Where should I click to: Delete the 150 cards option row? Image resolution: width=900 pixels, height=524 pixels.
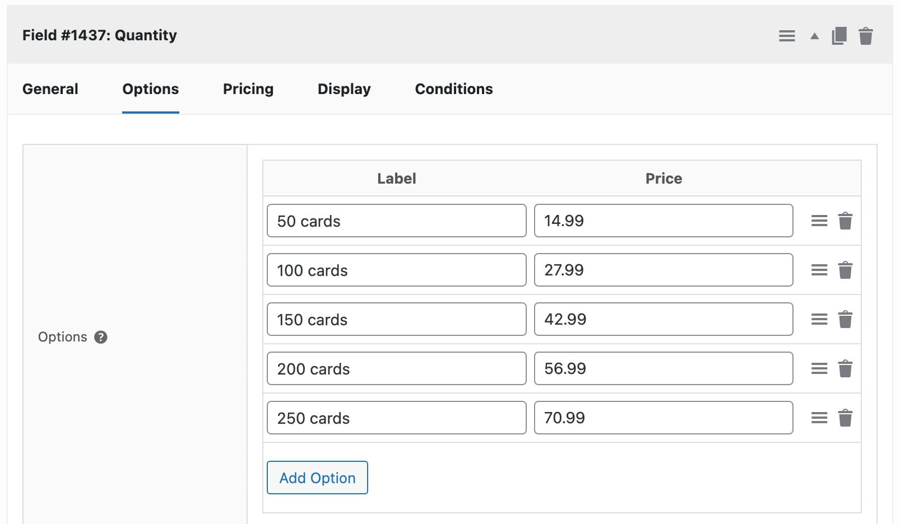click(846, 319)
